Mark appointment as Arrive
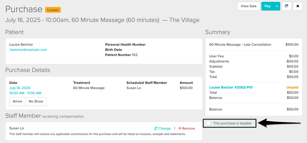 [x=17, y=101]
